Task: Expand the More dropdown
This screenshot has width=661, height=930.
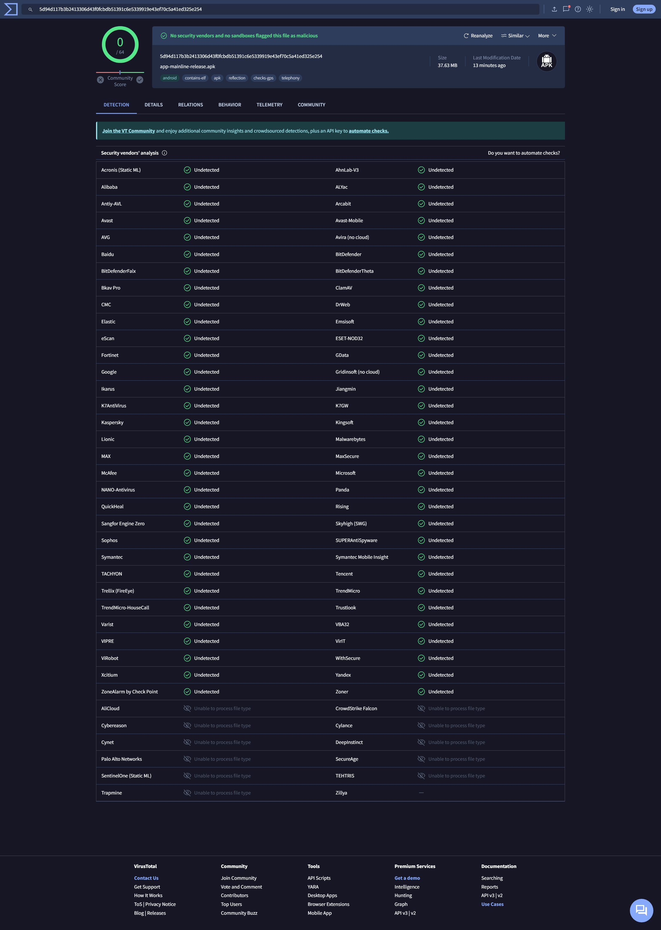Action: point(547,36)
